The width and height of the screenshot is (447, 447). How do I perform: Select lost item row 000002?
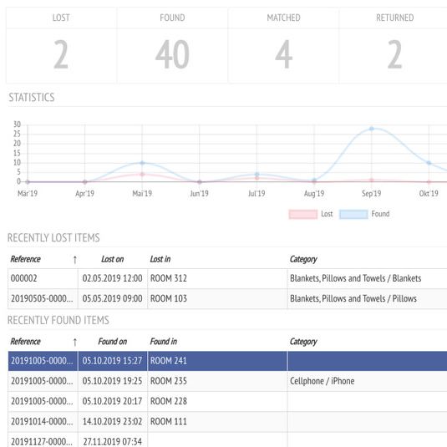pos(227,278)
